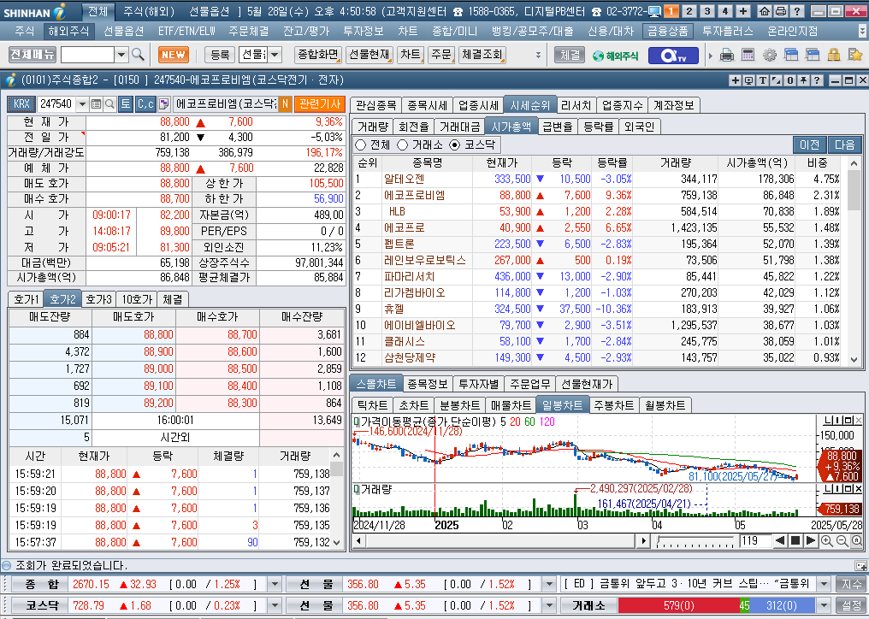This screenshot has width=869, height=619.
Task: Click the orange NEW button
Action: tap(174, 55)
